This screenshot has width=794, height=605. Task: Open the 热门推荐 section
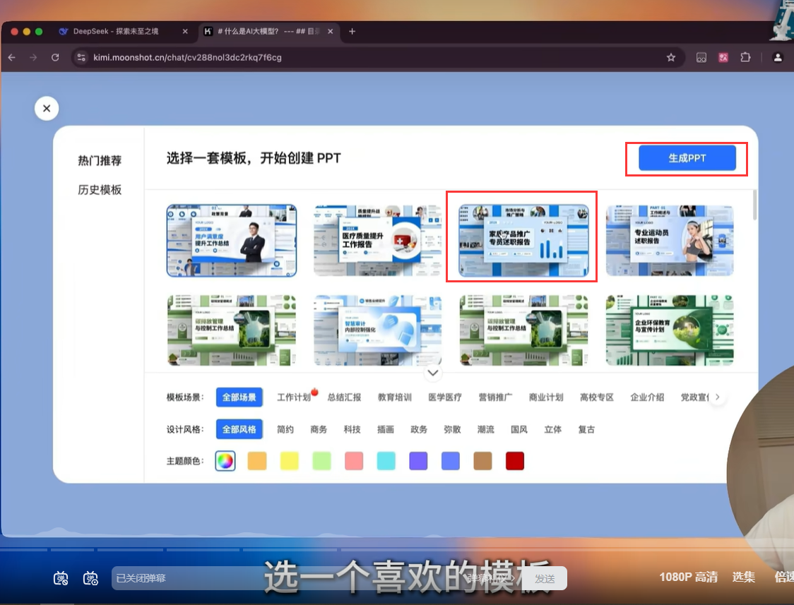click(x=99, y=160)
